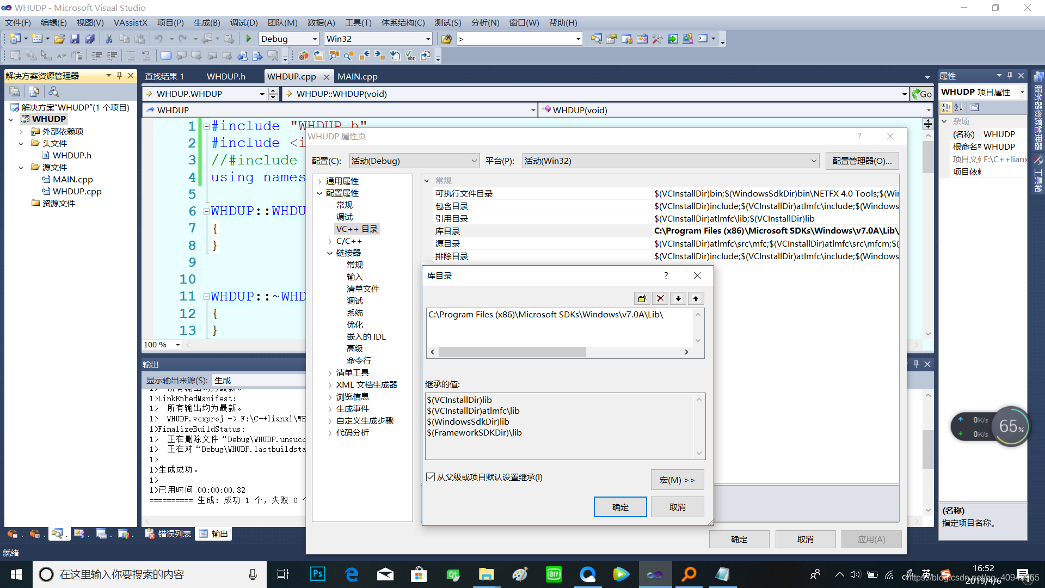Click the Show All Files icon in Solution Explorer

point(34,91)
